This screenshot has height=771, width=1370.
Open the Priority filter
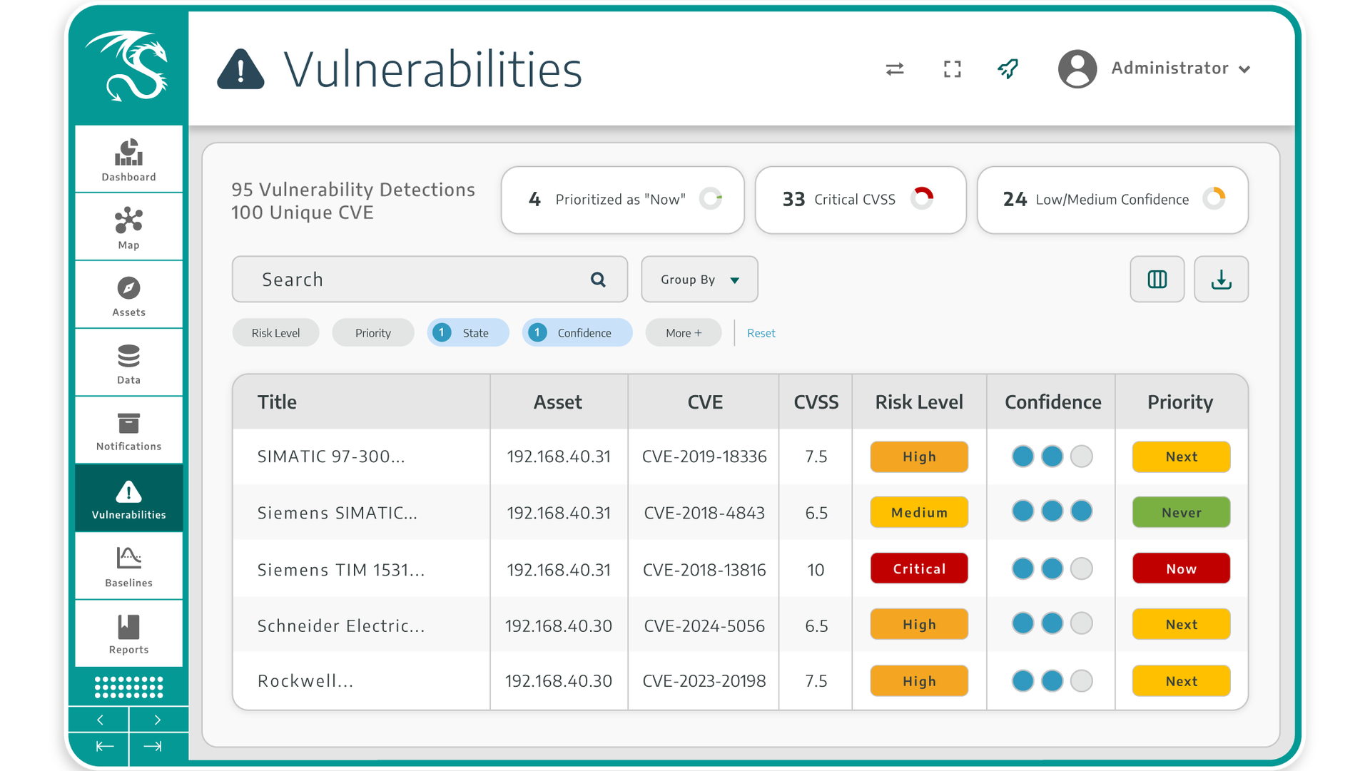click(x=372, y=332)
